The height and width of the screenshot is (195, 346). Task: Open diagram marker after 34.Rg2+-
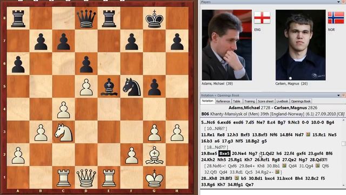tap(277, 172)
